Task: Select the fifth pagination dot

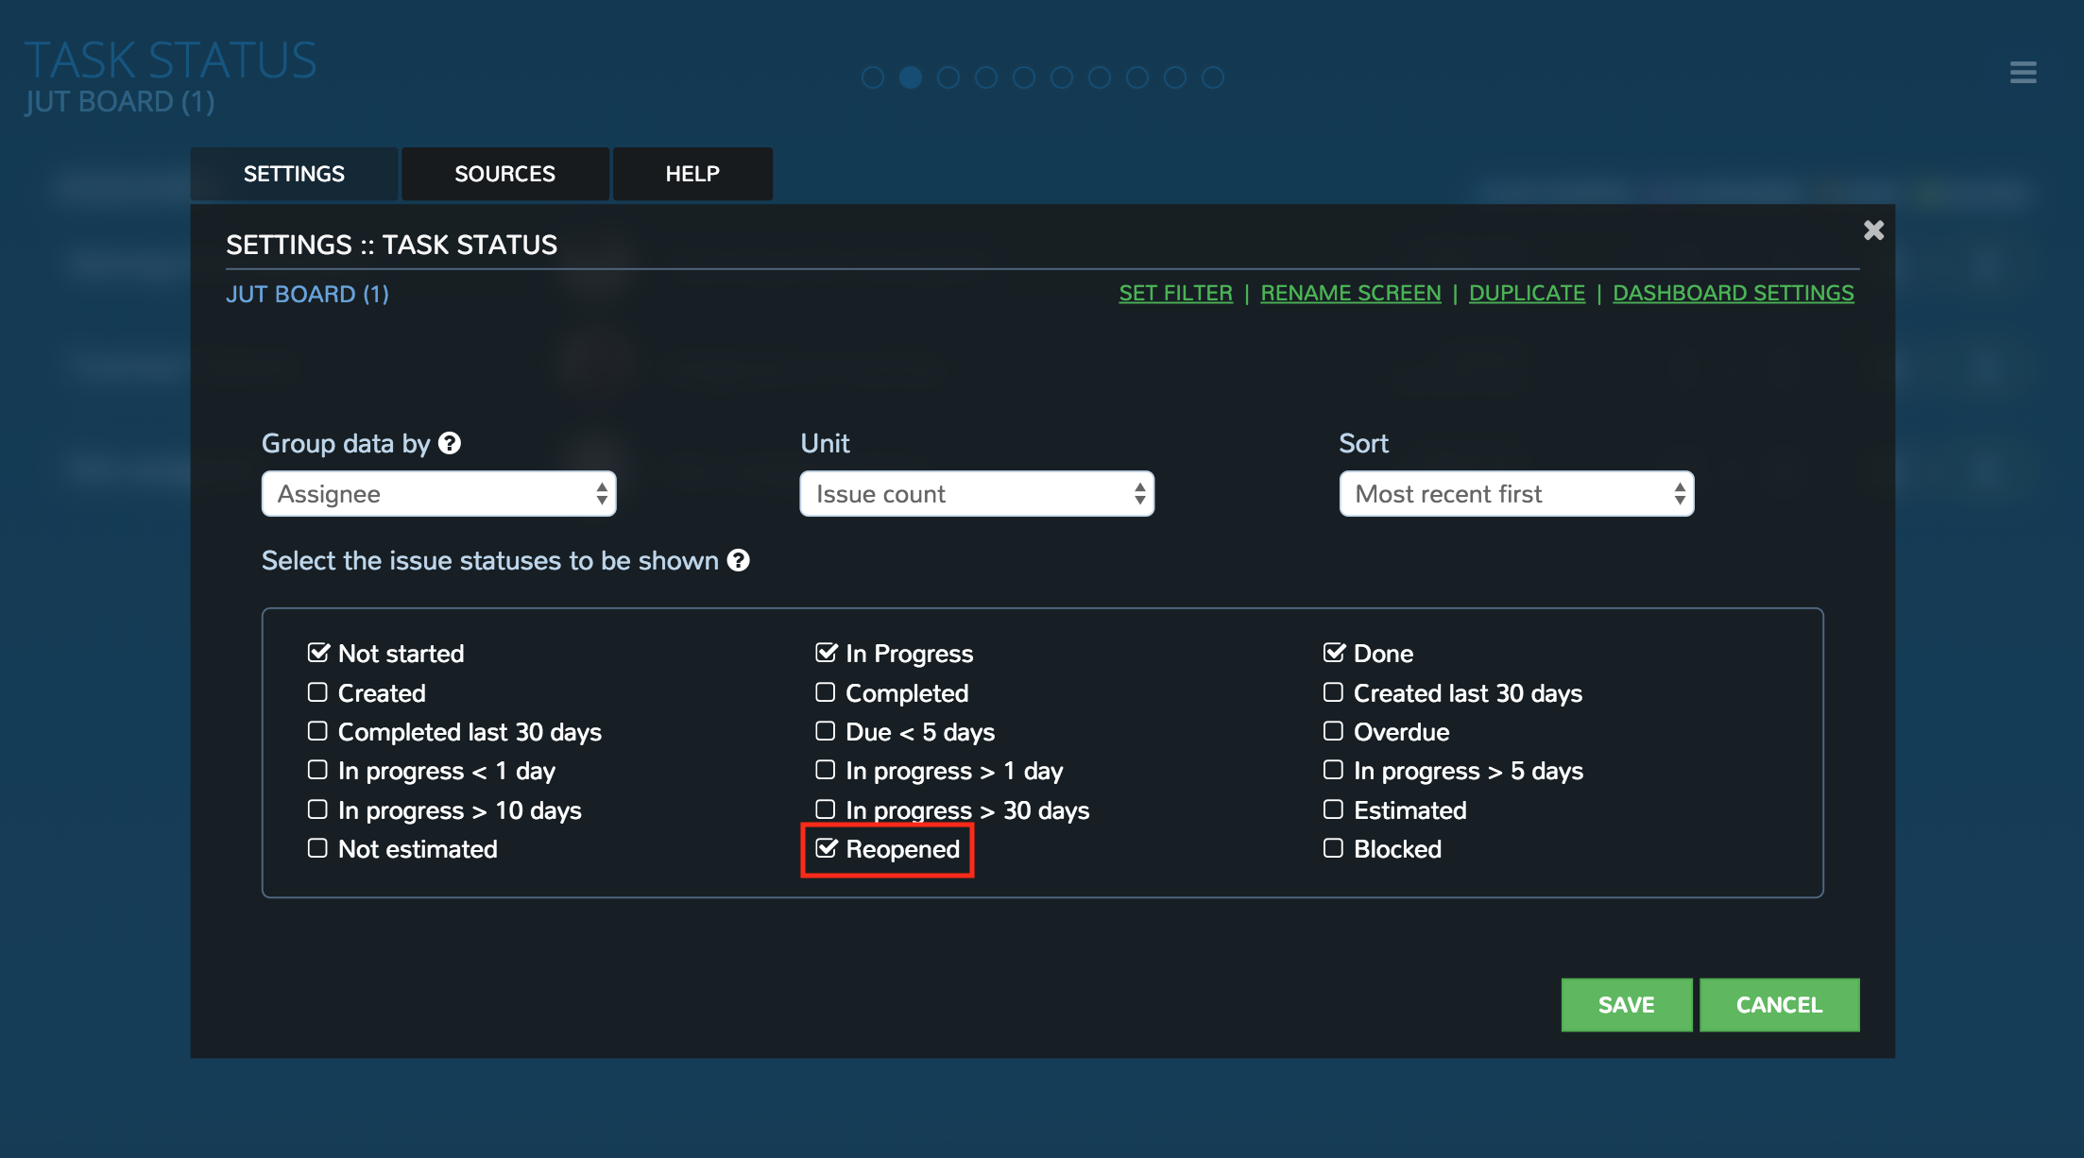Action: click(x=1024, y=77)
